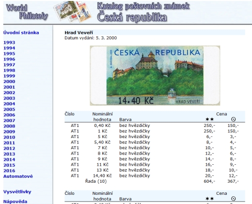Go to year 2001 catalog
Image resolution: width=252 pixels, height=204 pixels.
(9, 87)
